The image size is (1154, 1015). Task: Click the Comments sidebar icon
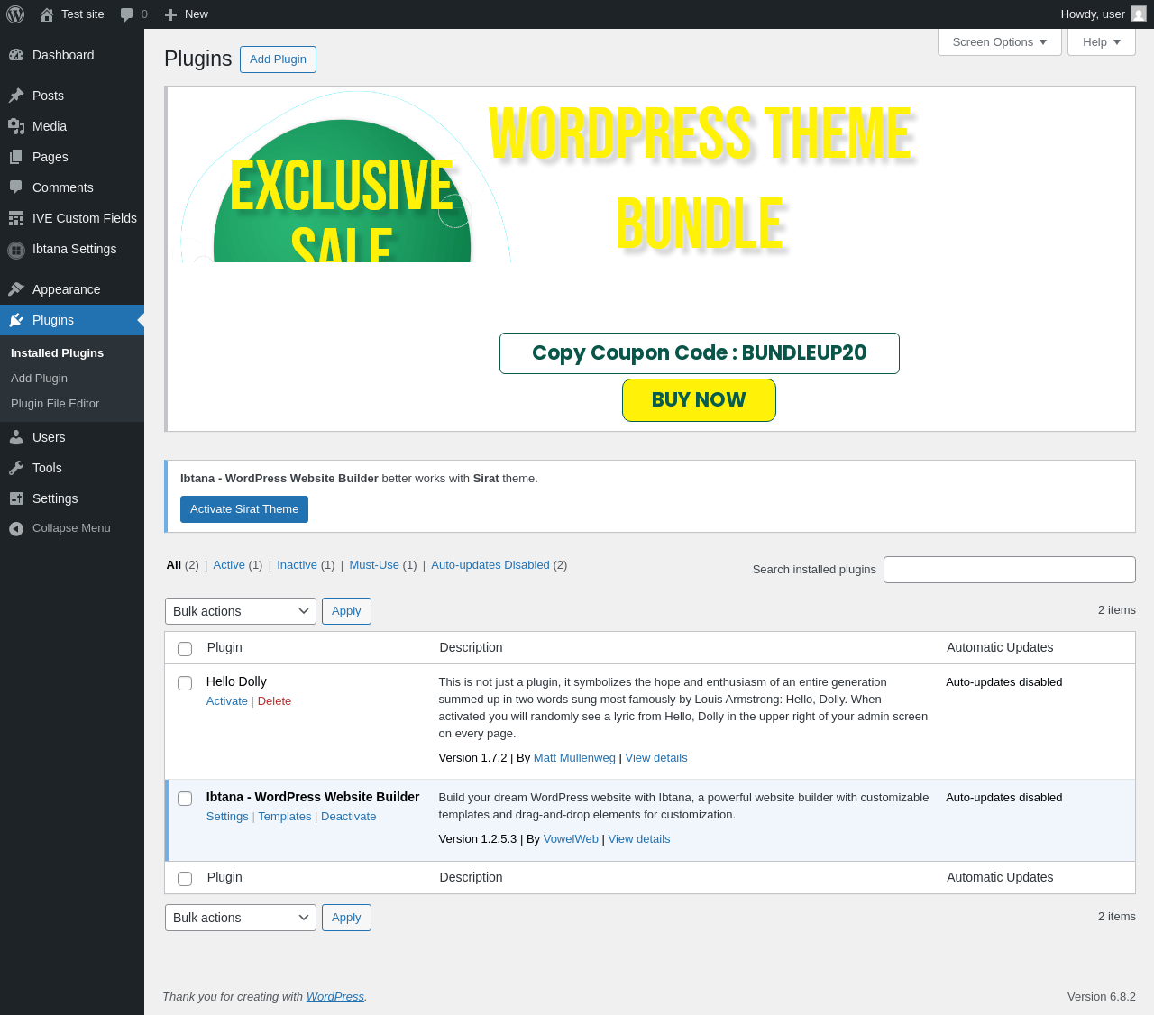(16, 187)
